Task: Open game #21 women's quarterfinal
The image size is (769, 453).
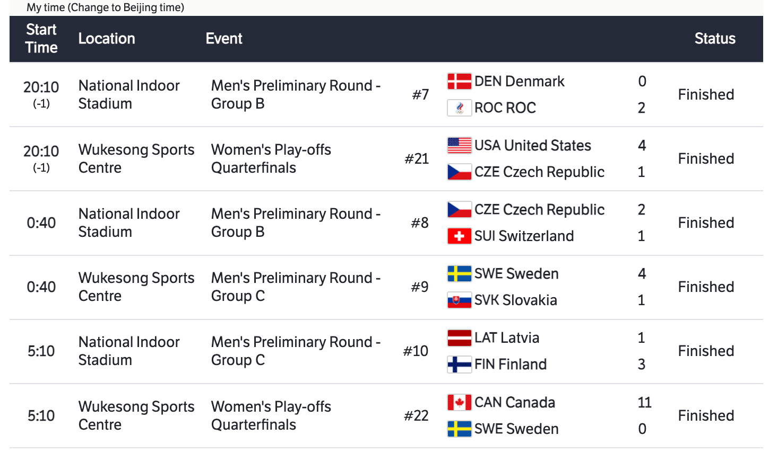Action: tap(417, 159)
